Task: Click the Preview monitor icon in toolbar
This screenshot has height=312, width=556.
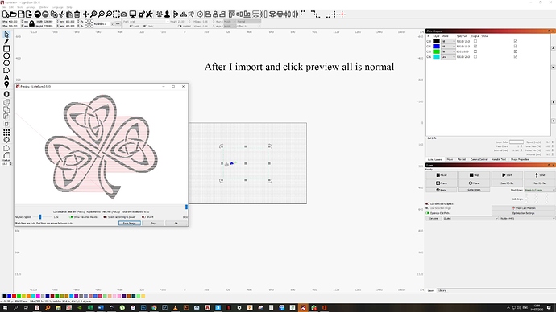Action: [133, 14]
